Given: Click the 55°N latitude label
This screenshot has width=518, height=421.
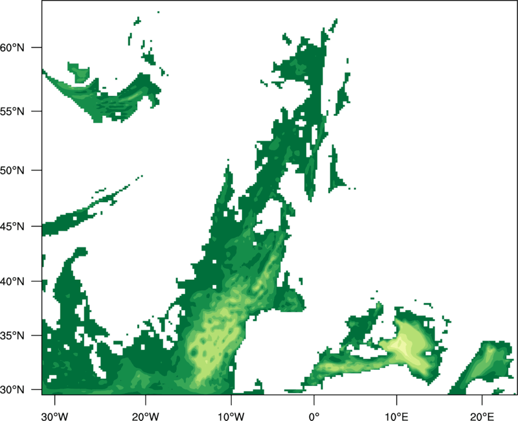Looking at the screenshot, I should pos(12,111).
